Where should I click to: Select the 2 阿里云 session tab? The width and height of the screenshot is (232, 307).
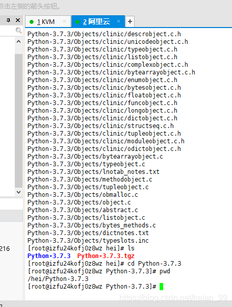click(98, 21)
